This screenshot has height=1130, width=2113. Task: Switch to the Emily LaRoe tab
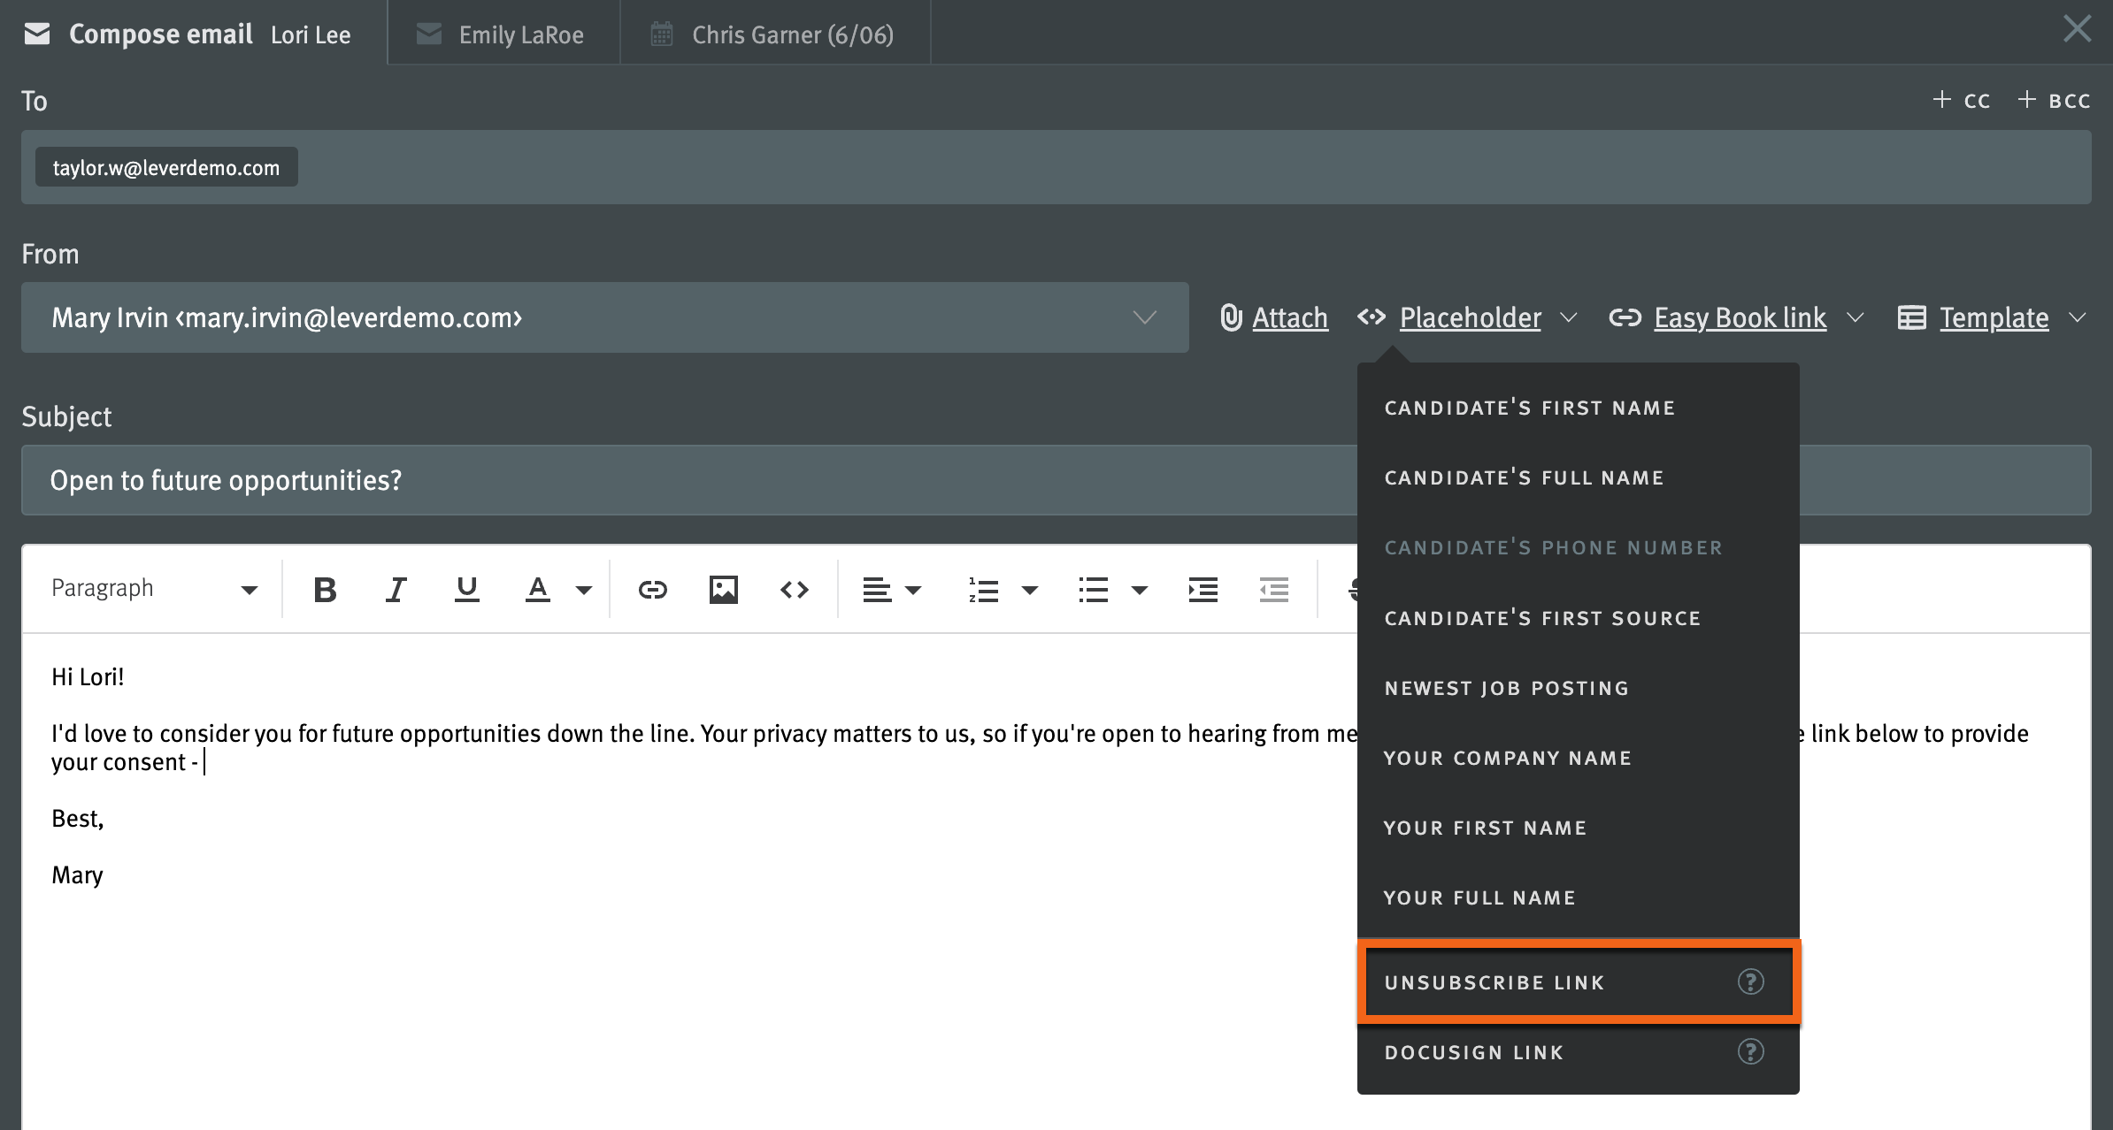coord(503,34)
